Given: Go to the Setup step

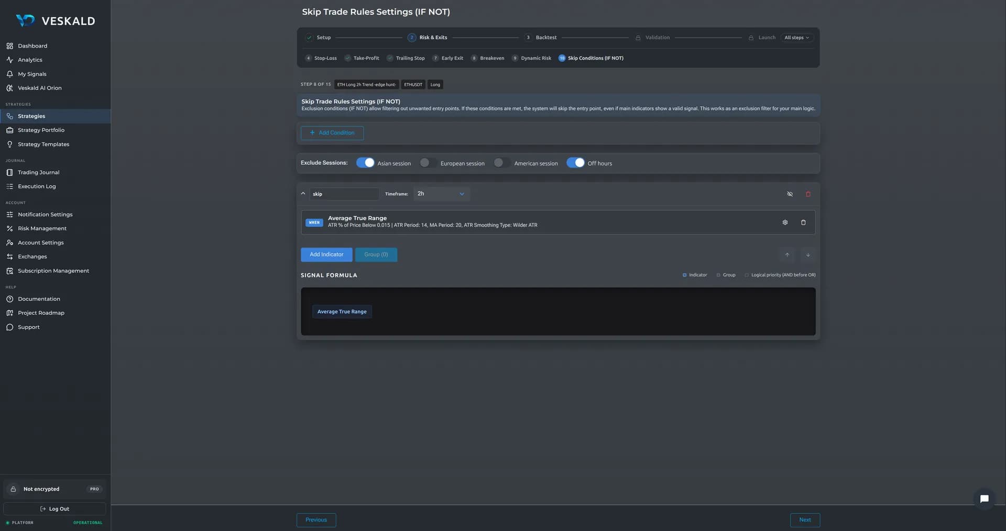Looking at the screenshot, I should pyautogui.click(x=319, y=38).
